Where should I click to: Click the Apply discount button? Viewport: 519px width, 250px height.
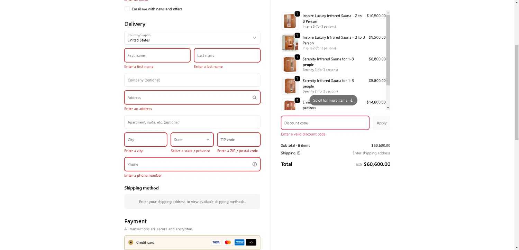(382, 123)
